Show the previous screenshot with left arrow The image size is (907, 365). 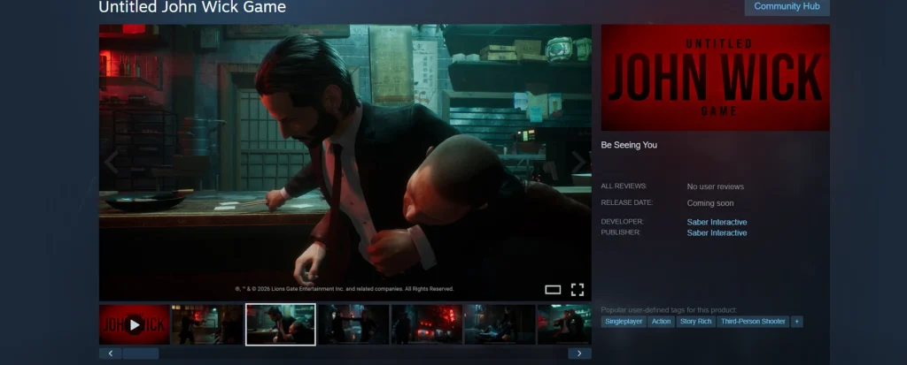coord(111,163)
